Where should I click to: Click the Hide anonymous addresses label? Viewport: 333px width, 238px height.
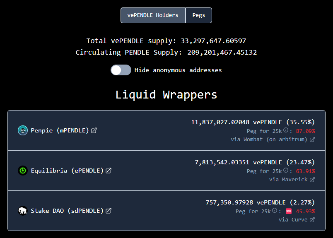click(x=178, y=70)
